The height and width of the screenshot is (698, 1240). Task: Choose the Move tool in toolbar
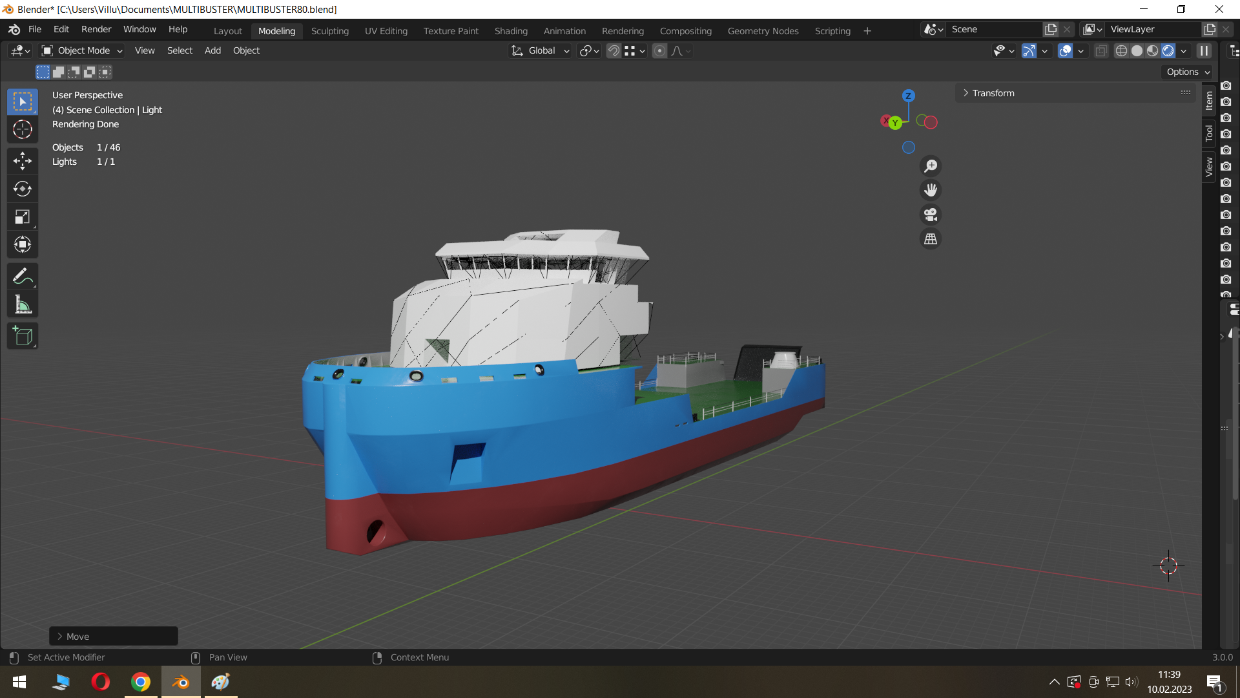(x=23, y=161)
